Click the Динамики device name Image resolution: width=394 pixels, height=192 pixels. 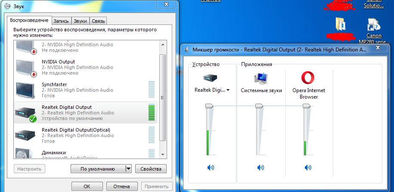point(54,153)
